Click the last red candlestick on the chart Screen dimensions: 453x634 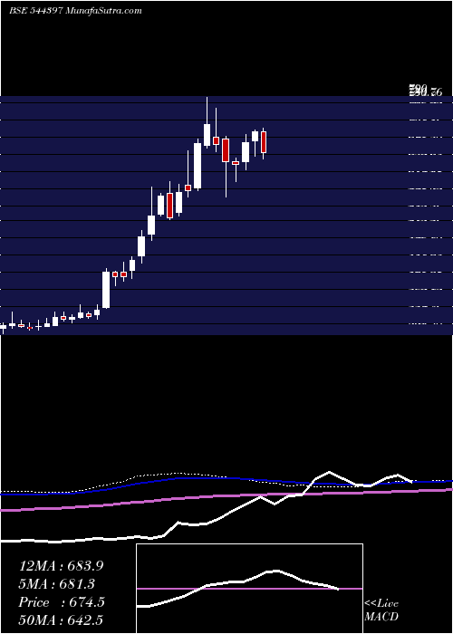click(264, 143)
